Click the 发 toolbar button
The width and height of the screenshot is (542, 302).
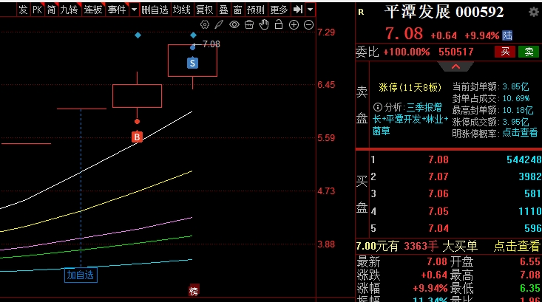pos(23,10)
